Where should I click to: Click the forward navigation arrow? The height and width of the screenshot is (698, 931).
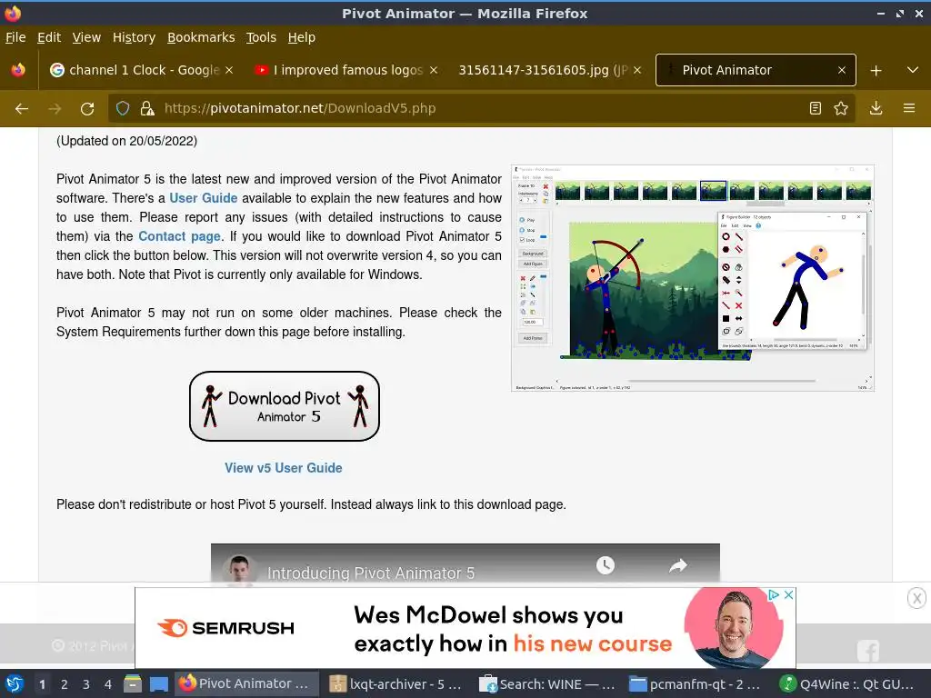[x=55, y=109]
